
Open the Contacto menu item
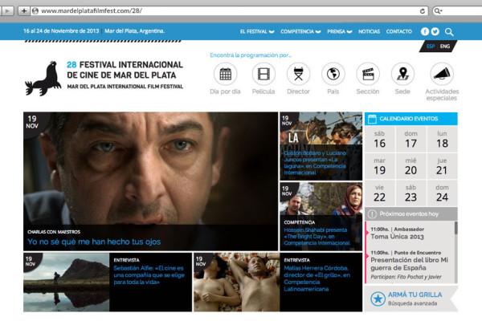click(399, 31)
